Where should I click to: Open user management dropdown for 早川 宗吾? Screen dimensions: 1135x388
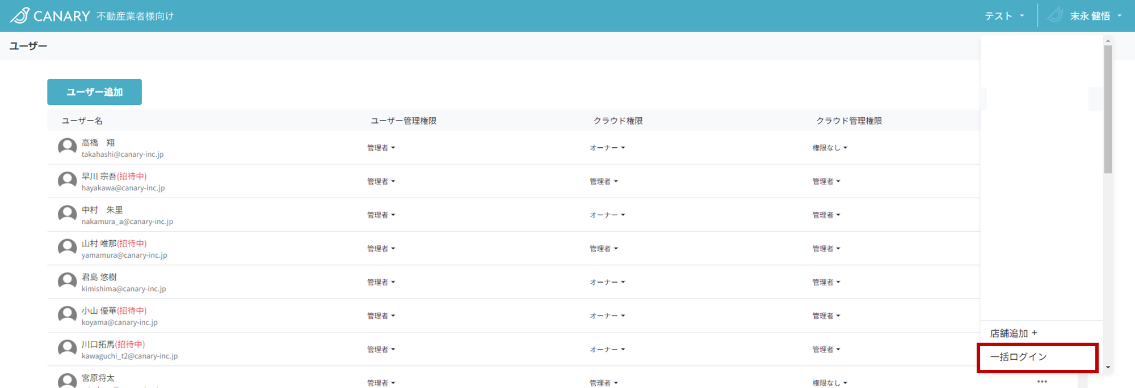pos(381,181)
